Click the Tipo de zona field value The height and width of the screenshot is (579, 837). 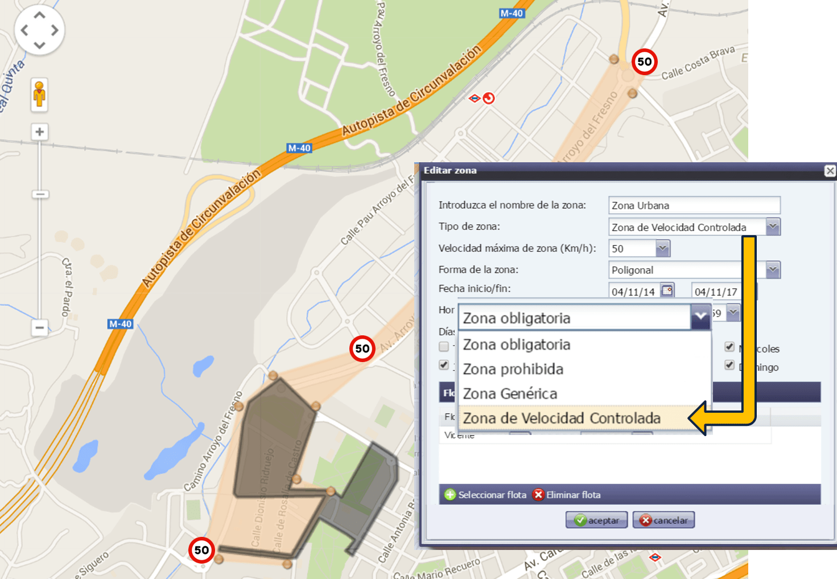tap(687, 227)
